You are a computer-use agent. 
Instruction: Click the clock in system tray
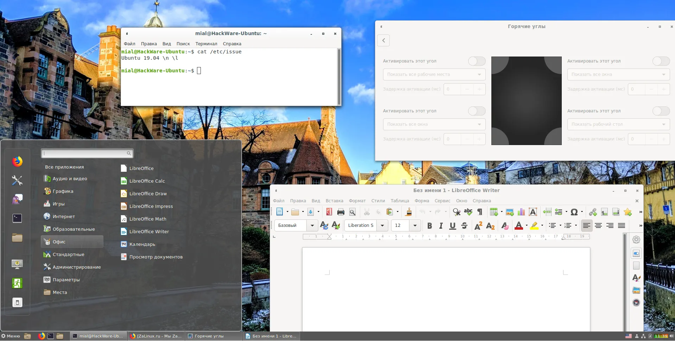661,336
